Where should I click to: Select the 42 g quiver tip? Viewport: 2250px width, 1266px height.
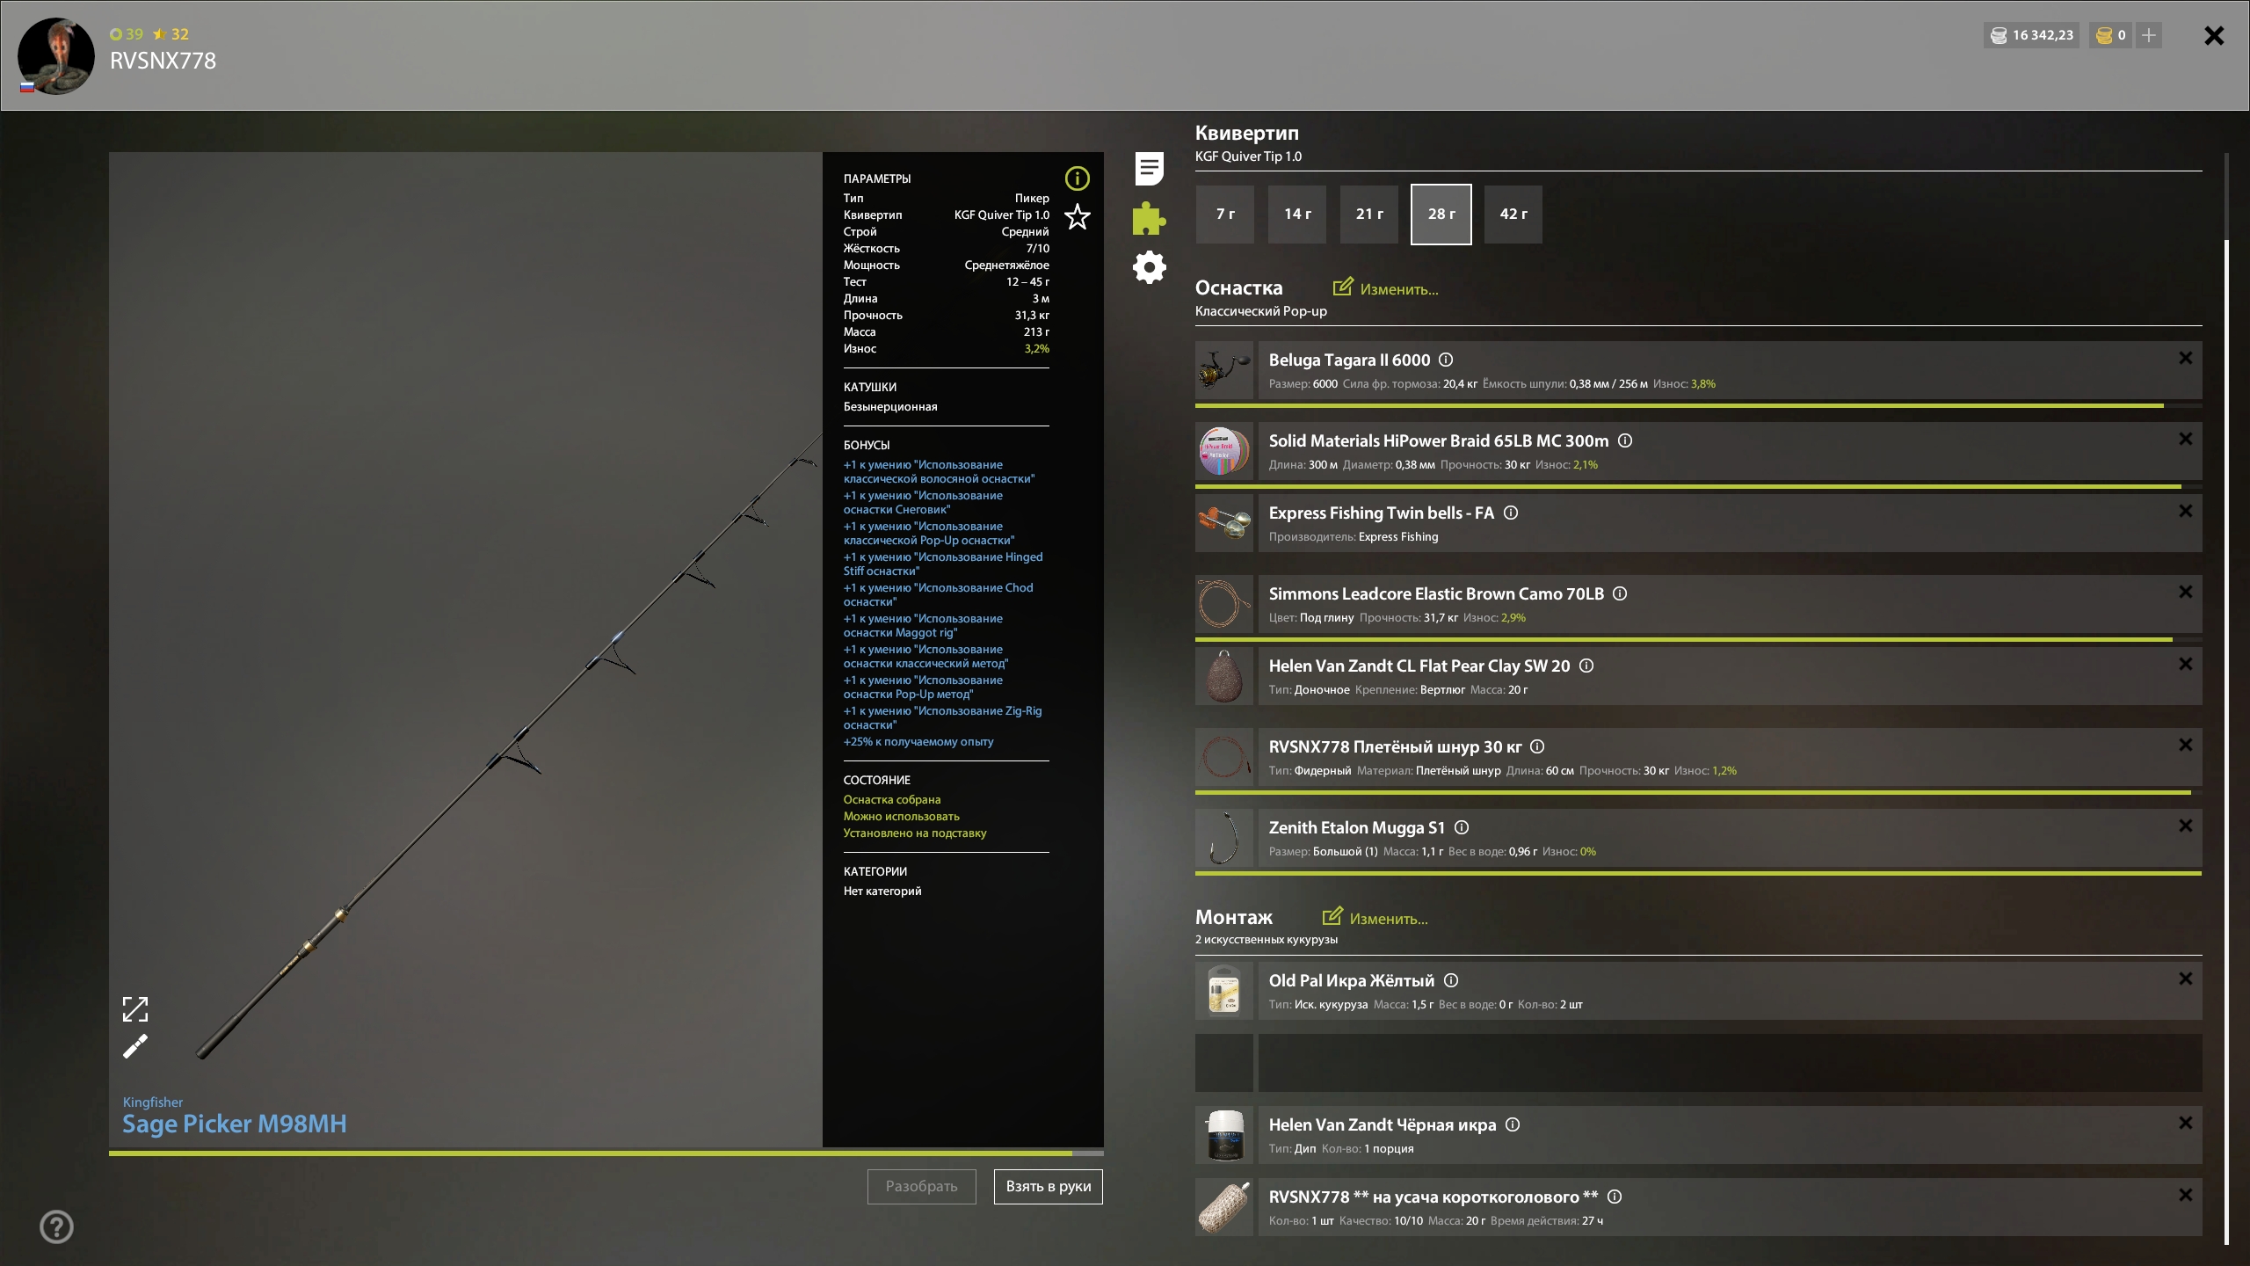click(x=1513, y=215)
